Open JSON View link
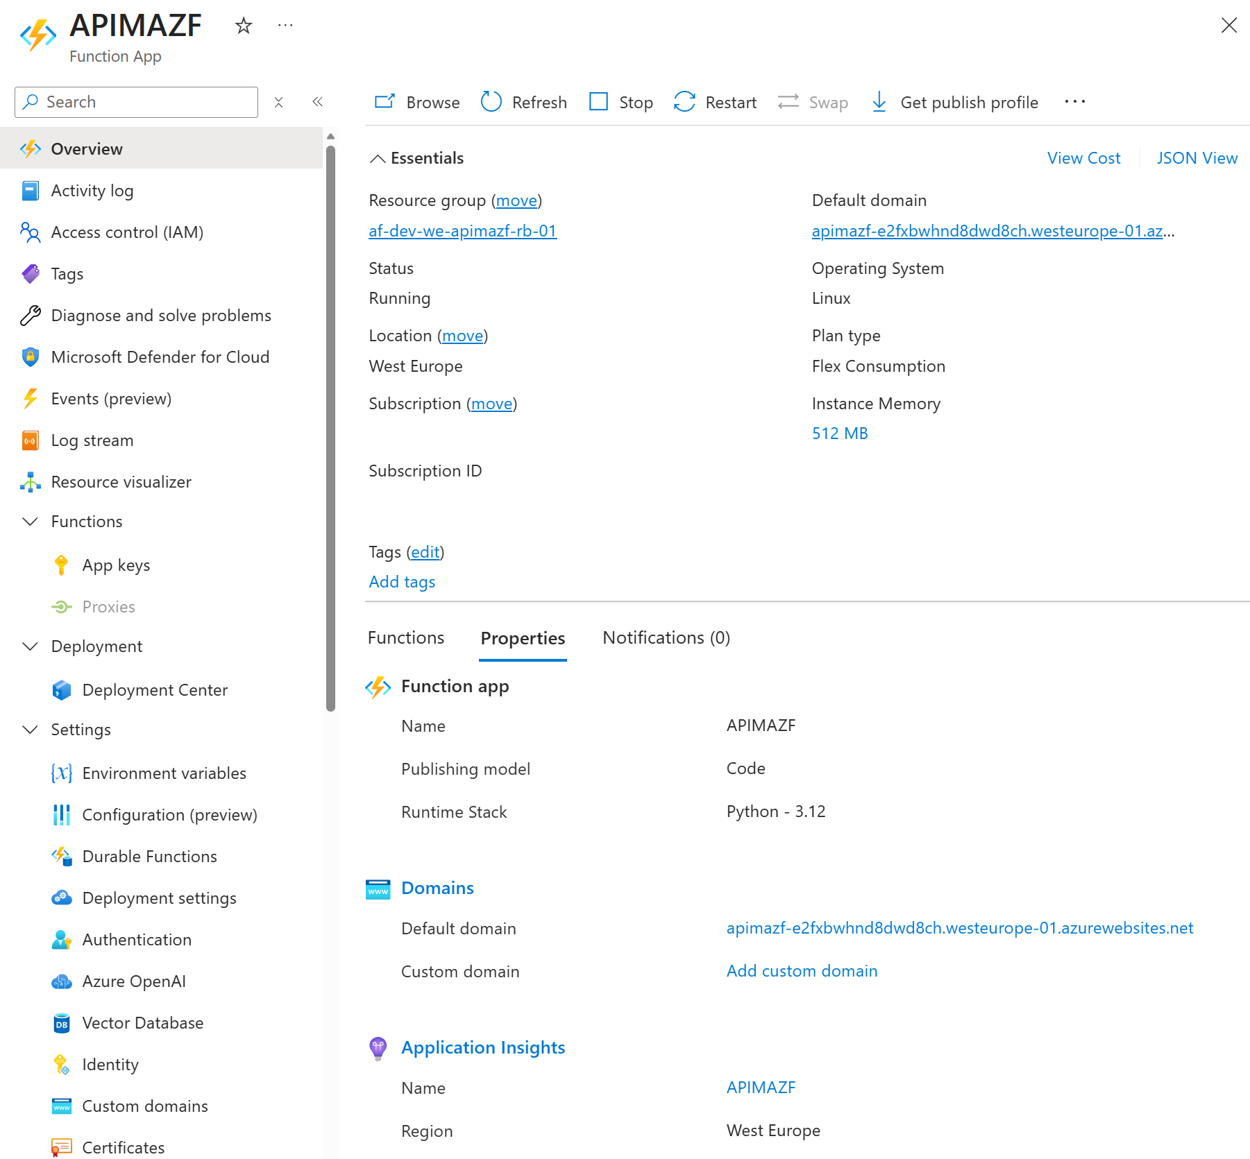The height and width of the screenshot is (1159, 1250). (1197, 158)
